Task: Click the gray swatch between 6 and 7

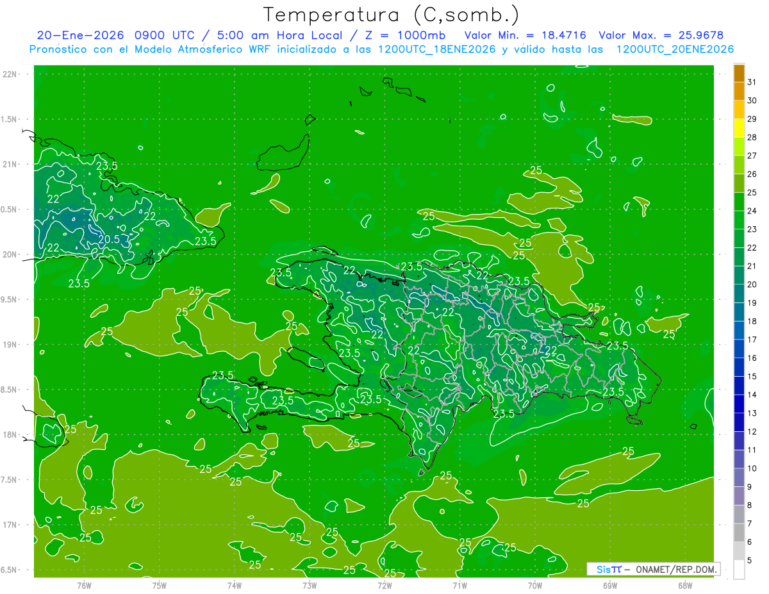Action: (739, 532)
